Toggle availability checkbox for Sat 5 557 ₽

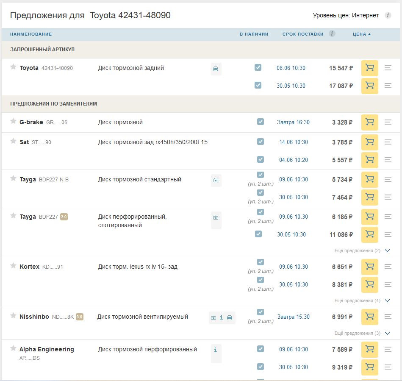(x=261, y=159)
